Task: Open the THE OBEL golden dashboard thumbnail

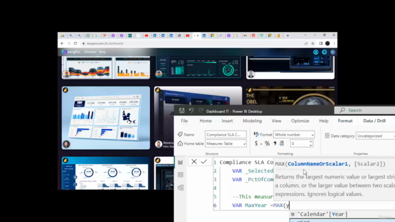Action: [290, 96]
